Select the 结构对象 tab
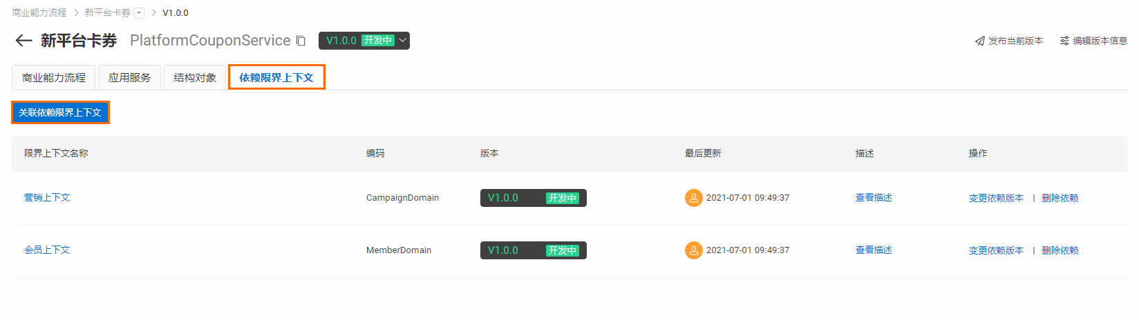This screenshot has height=320, width=1139. coord(195,78)
